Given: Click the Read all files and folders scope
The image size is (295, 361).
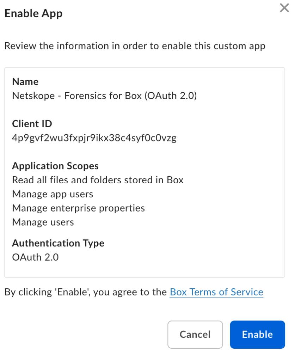Looking at the screenshot, I should tap(98, 180).
